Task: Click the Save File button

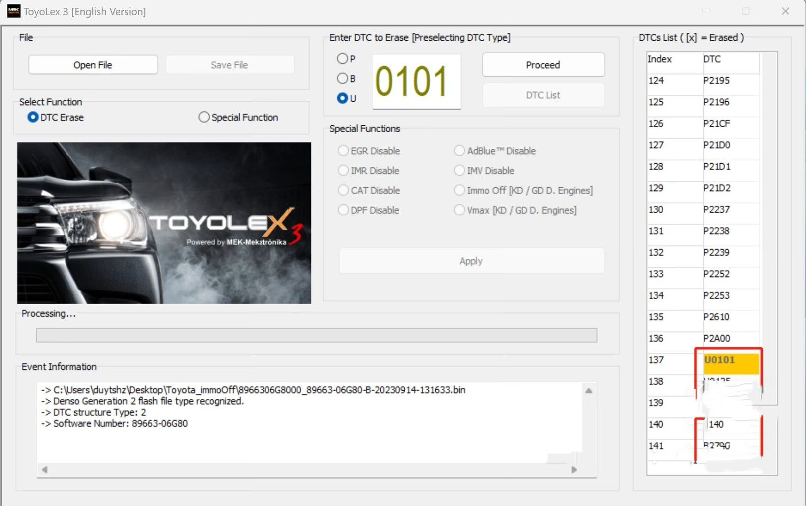Action: click(x=229, y=65)
